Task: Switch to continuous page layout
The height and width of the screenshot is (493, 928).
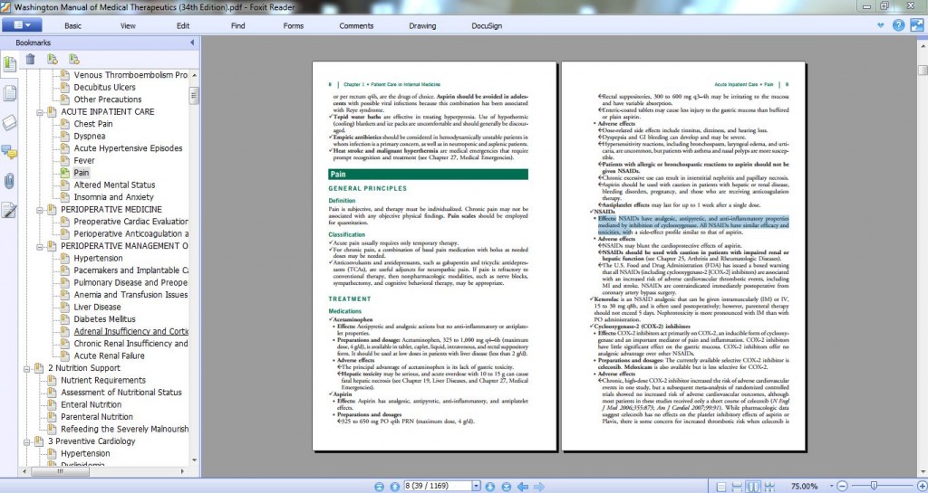Action: (737, 487)
